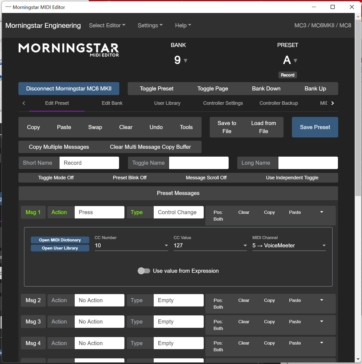Expand the Msg 3 options arrow
Image resolution: width=362 pixels, height=364 pixels.
(x=322, y=321)
